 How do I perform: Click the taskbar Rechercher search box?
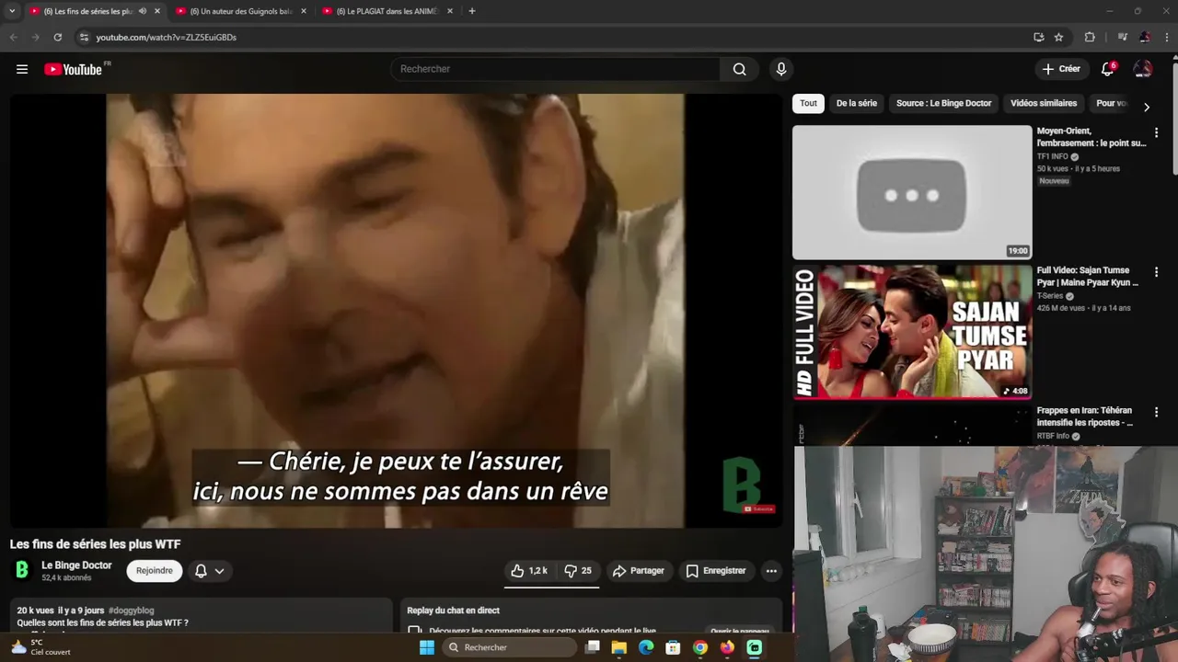click(x=509, y=647)
